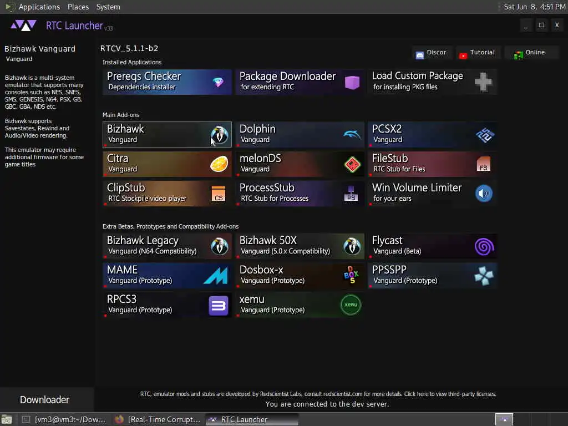Select xemu Vanguard Prototype tile title
The height and width of the screenshot is (426, 568).
252,300
